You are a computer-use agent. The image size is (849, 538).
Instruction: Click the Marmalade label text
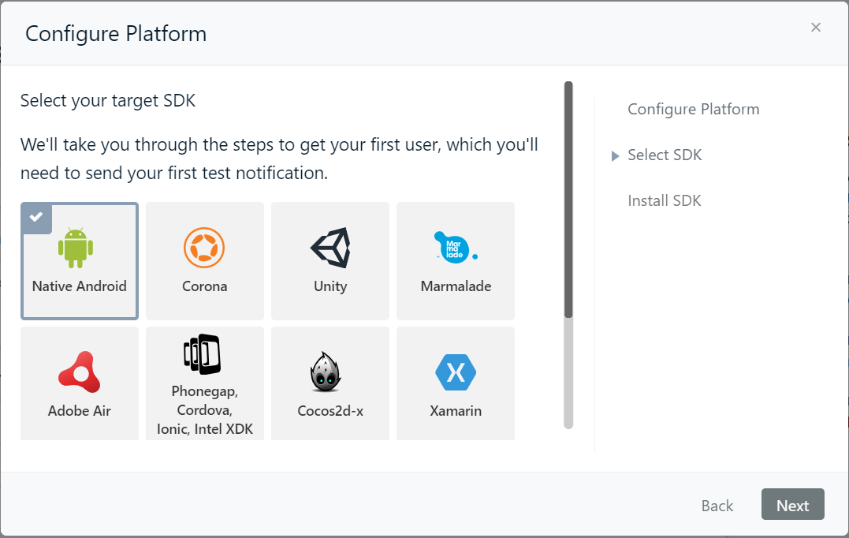(x=456, y=286)
